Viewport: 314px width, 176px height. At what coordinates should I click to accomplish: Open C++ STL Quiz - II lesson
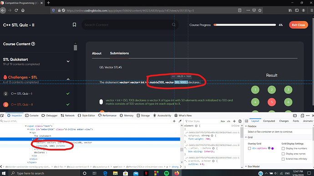pyautogui.click(x=22, y=104)
